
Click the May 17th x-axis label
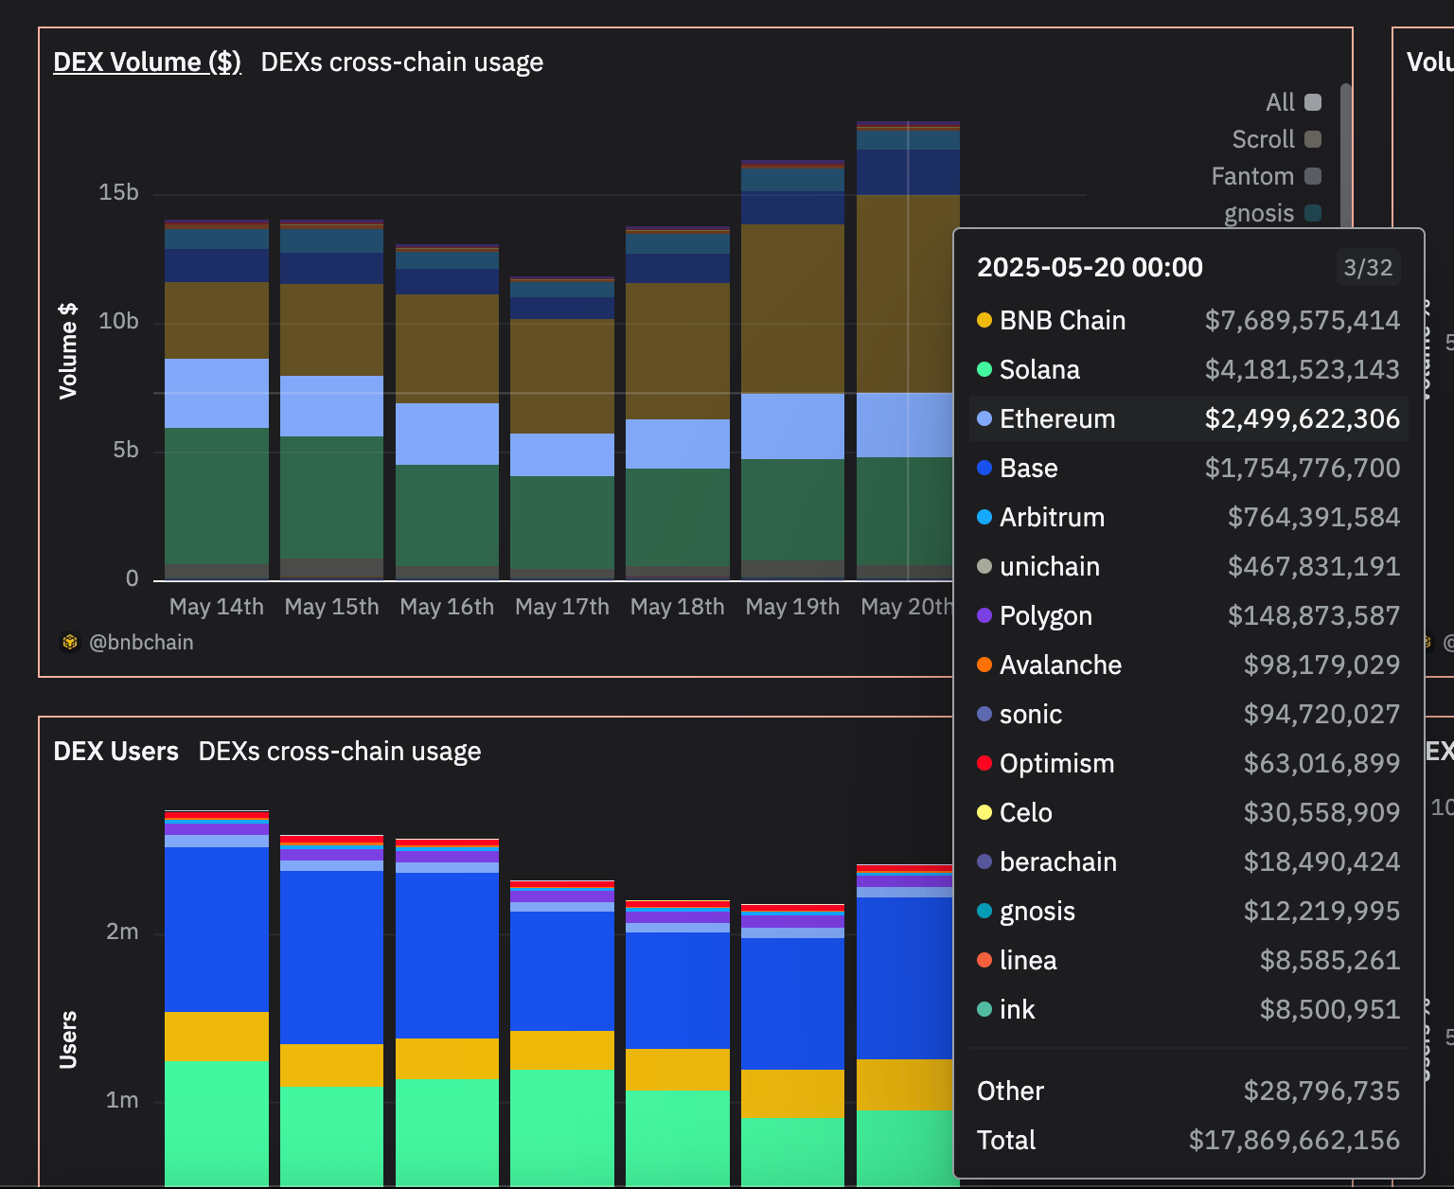(562, 607)
